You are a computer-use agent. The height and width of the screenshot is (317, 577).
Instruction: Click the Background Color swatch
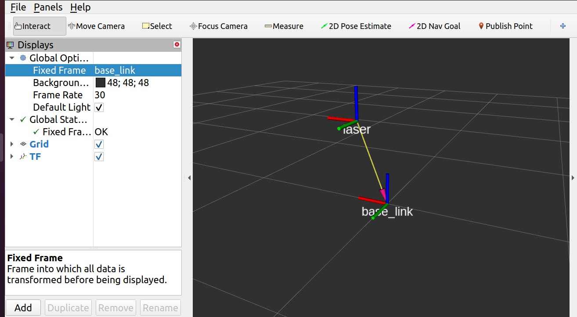tap(101, 83)
